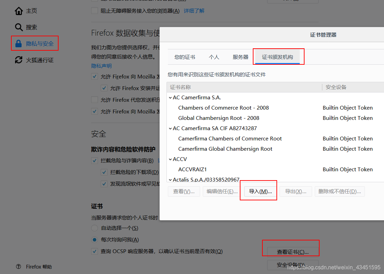The image size is (384, 274).
Task: Select Camerfirma Chambers of Commerce Root
Action: coord(230,139)
